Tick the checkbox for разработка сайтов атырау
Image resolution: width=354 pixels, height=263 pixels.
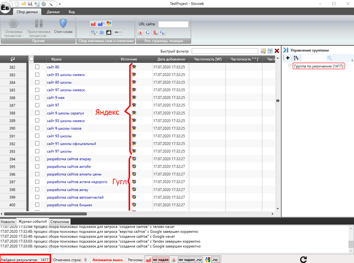(x=37, y=159)
